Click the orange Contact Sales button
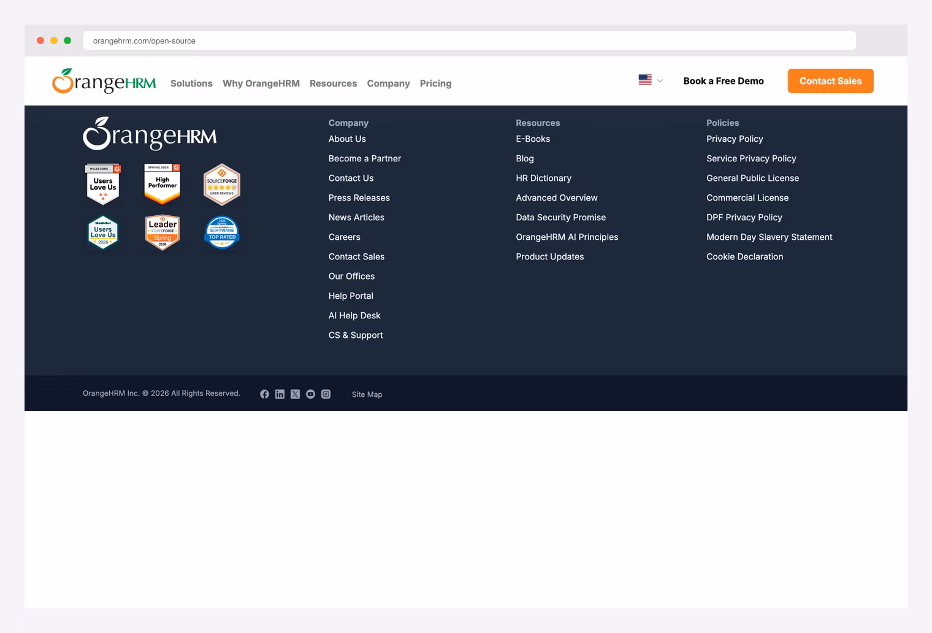Viewport: 932px width, 633px height. point(831,81)
